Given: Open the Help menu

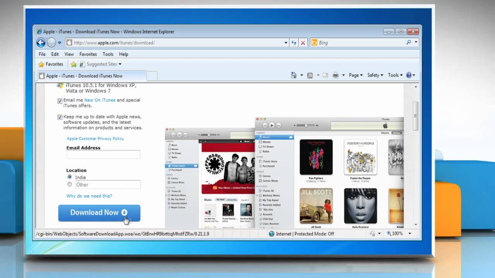Looking at the screenshot, I should [123, 54].
